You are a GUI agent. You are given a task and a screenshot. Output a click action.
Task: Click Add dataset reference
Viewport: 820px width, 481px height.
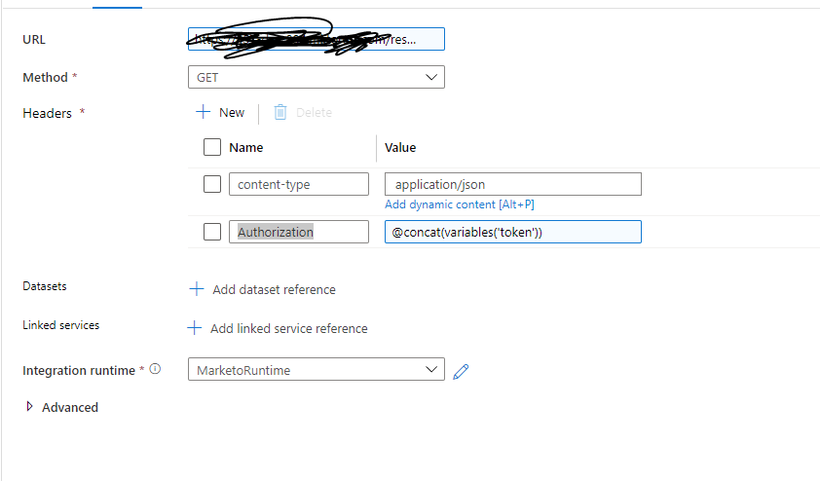274,289
